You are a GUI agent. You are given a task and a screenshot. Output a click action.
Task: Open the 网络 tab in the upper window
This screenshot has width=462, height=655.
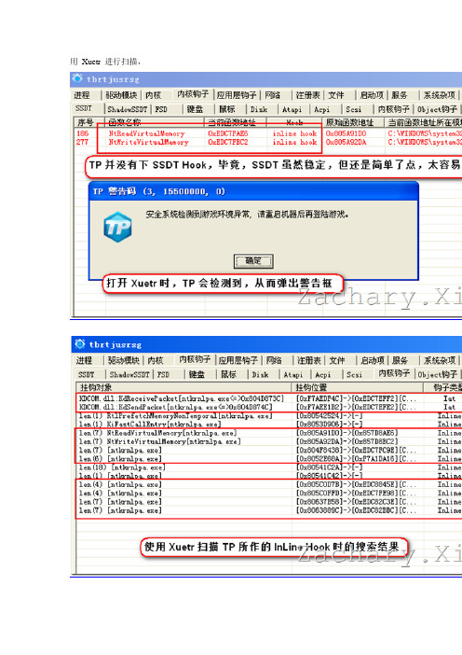coord(273,95)
